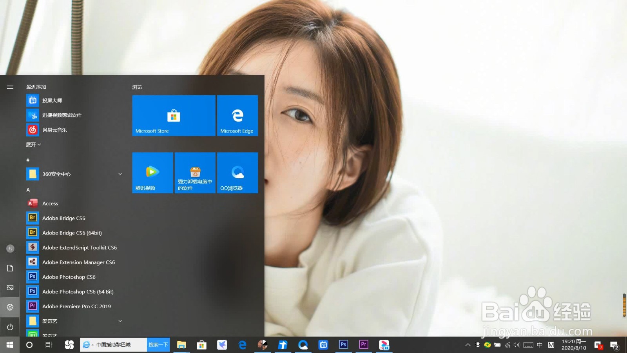
Task: Launch Adobe Premiere Pro CC 2019
Action: click(77, 306)
